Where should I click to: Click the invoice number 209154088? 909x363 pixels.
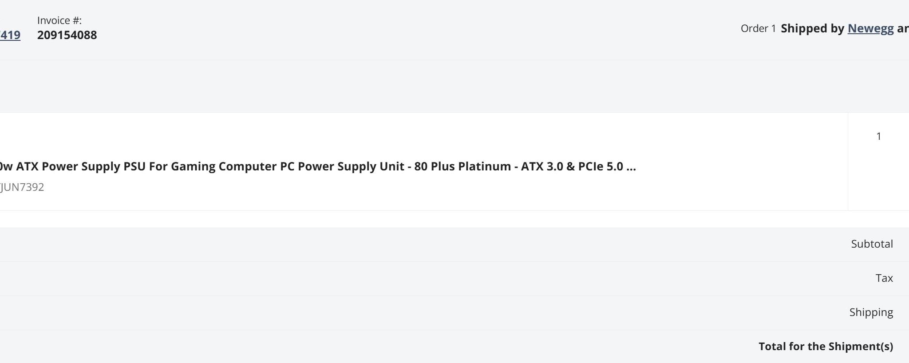click(x=67, y=35)
